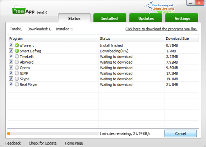Cancel the current download
Image resolution: width=206 pixels, height=147 pixels.
180,134
